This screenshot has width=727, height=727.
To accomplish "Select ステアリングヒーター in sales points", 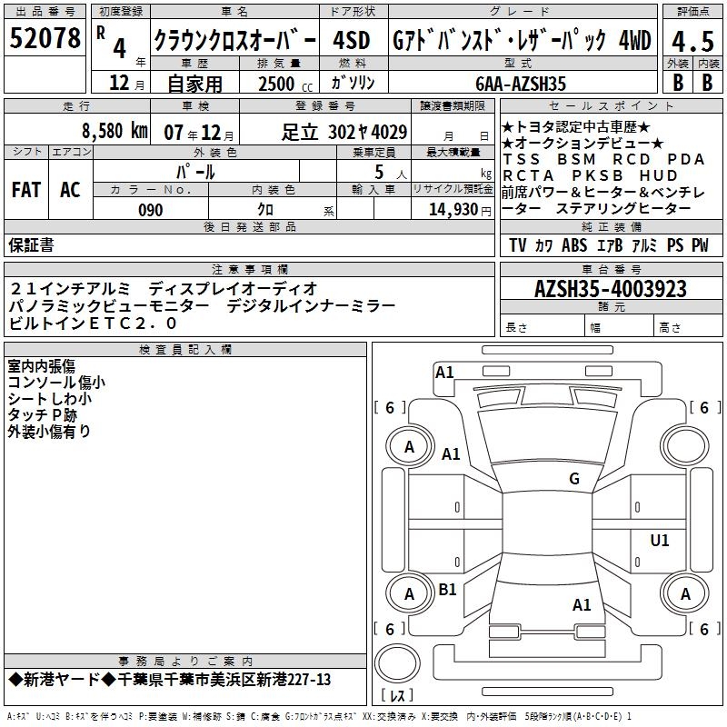I will (x=623, y=209).
